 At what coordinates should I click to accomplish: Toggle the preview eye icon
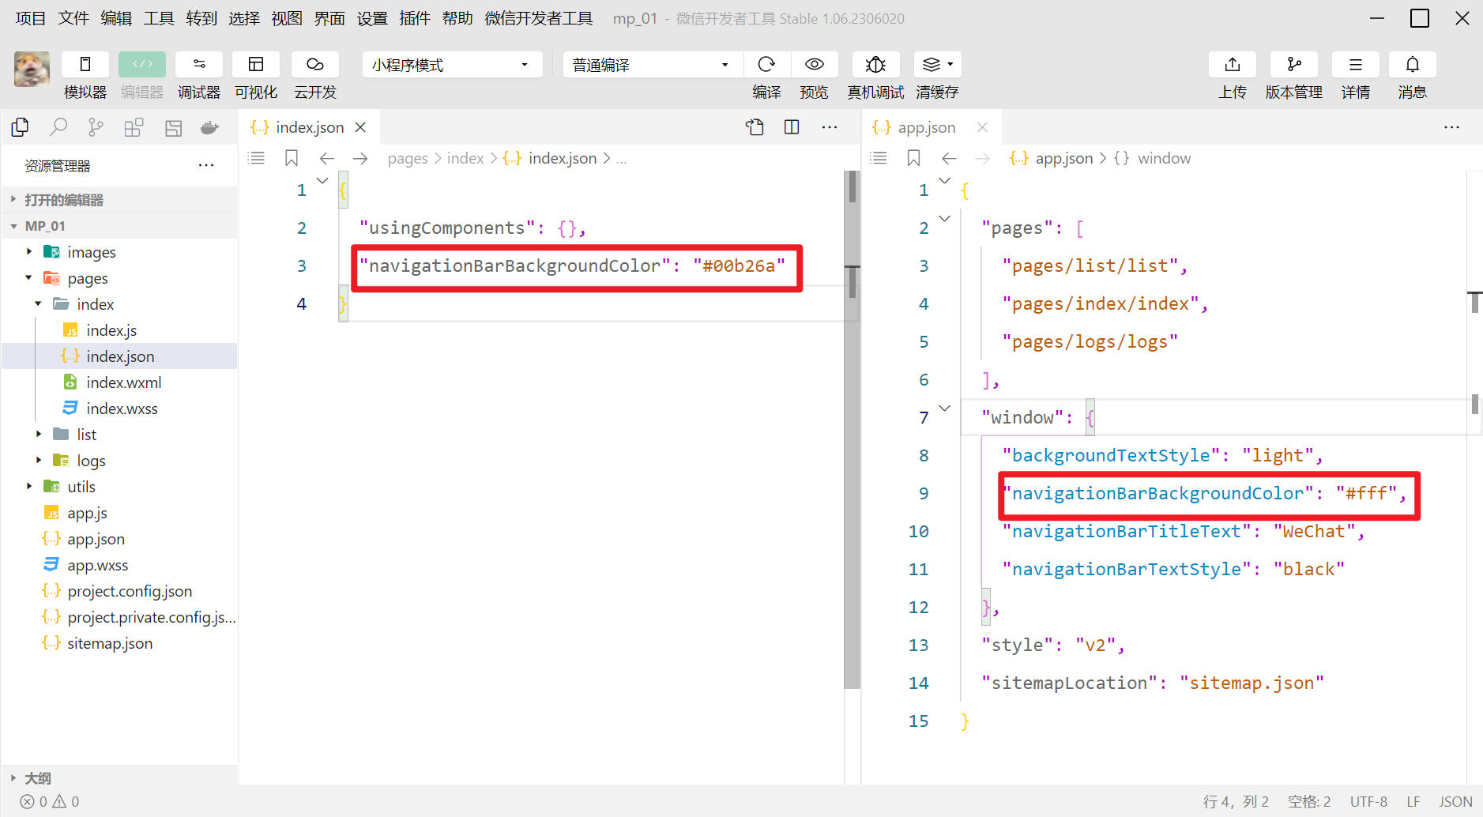[x=814, y=65]
